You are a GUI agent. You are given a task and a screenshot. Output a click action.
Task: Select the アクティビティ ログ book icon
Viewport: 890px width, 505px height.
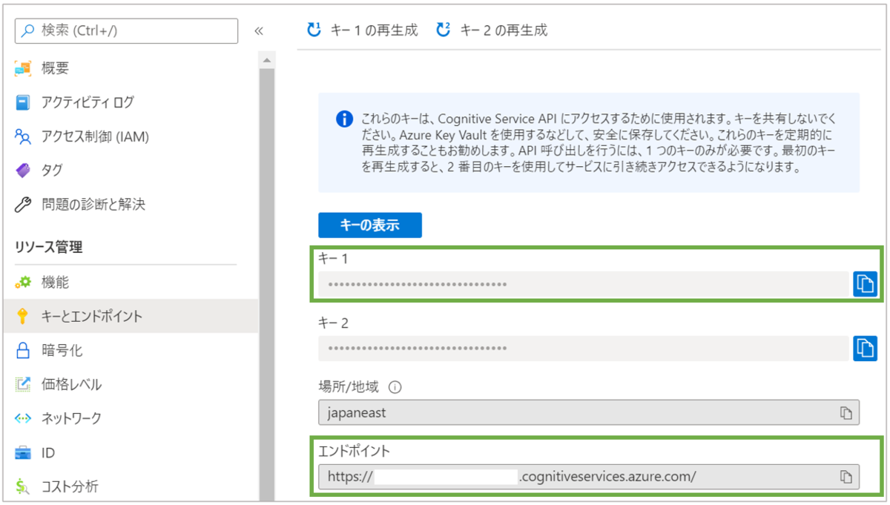point(23,102)
